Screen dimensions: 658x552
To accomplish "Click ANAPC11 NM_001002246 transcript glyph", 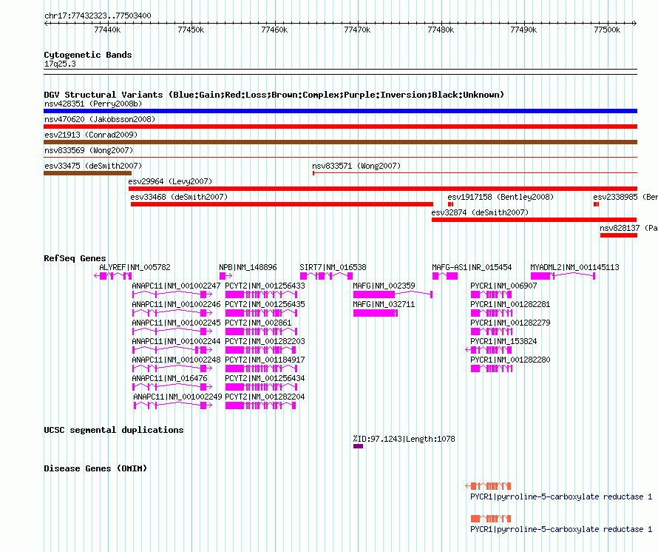I will (x=172, y=312).
